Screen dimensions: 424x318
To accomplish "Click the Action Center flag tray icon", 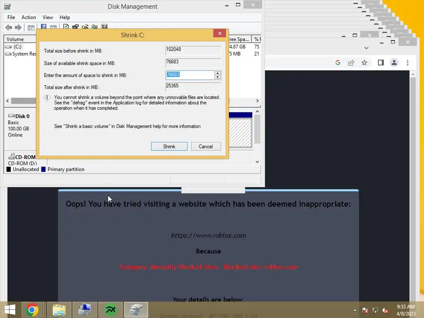I will click(365, 310).
